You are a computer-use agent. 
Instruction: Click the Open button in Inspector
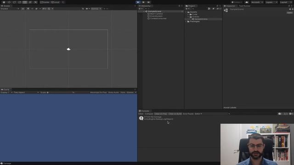[289, 13]
